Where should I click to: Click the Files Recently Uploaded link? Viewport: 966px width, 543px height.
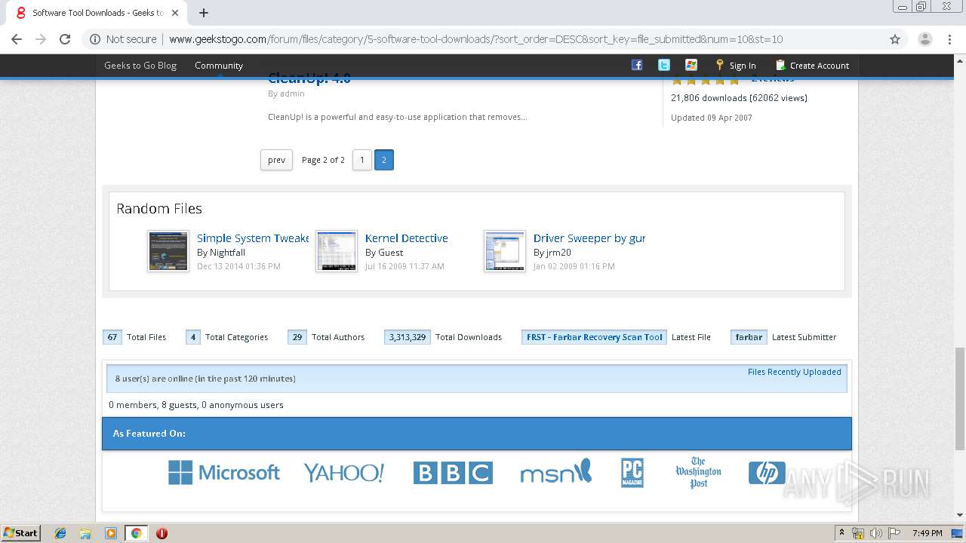795,372
